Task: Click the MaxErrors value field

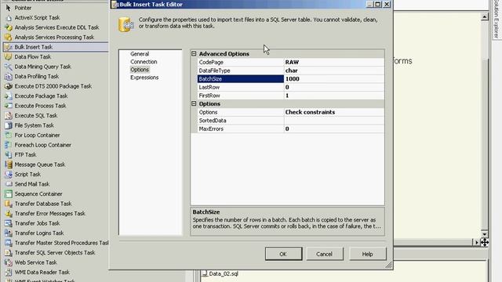Action: (334, 128)
